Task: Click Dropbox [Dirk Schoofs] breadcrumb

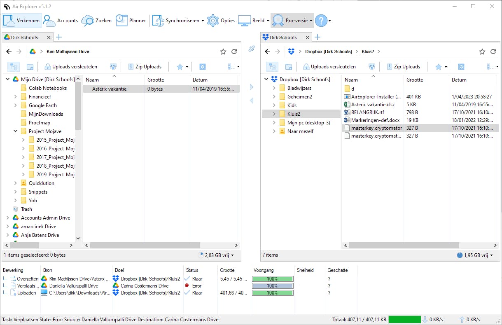Action: tap(328, 51)
